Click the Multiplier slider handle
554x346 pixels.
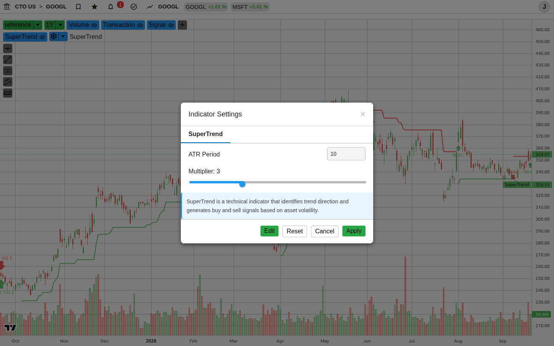pyautogui.click(x=242, y=184)
